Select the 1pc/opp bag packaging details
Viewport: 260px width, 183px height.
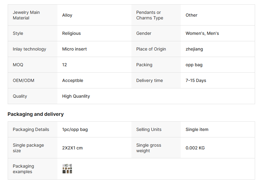(75, 129)
